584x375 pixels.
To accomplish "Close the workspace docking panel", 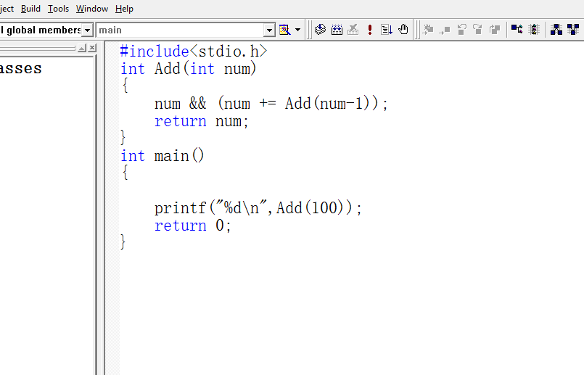I will pos(92,48).
